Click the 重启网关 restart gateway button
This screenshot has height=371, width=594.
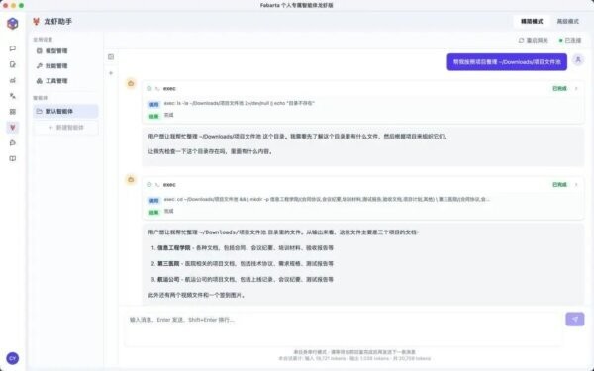(x=533, y=41)
